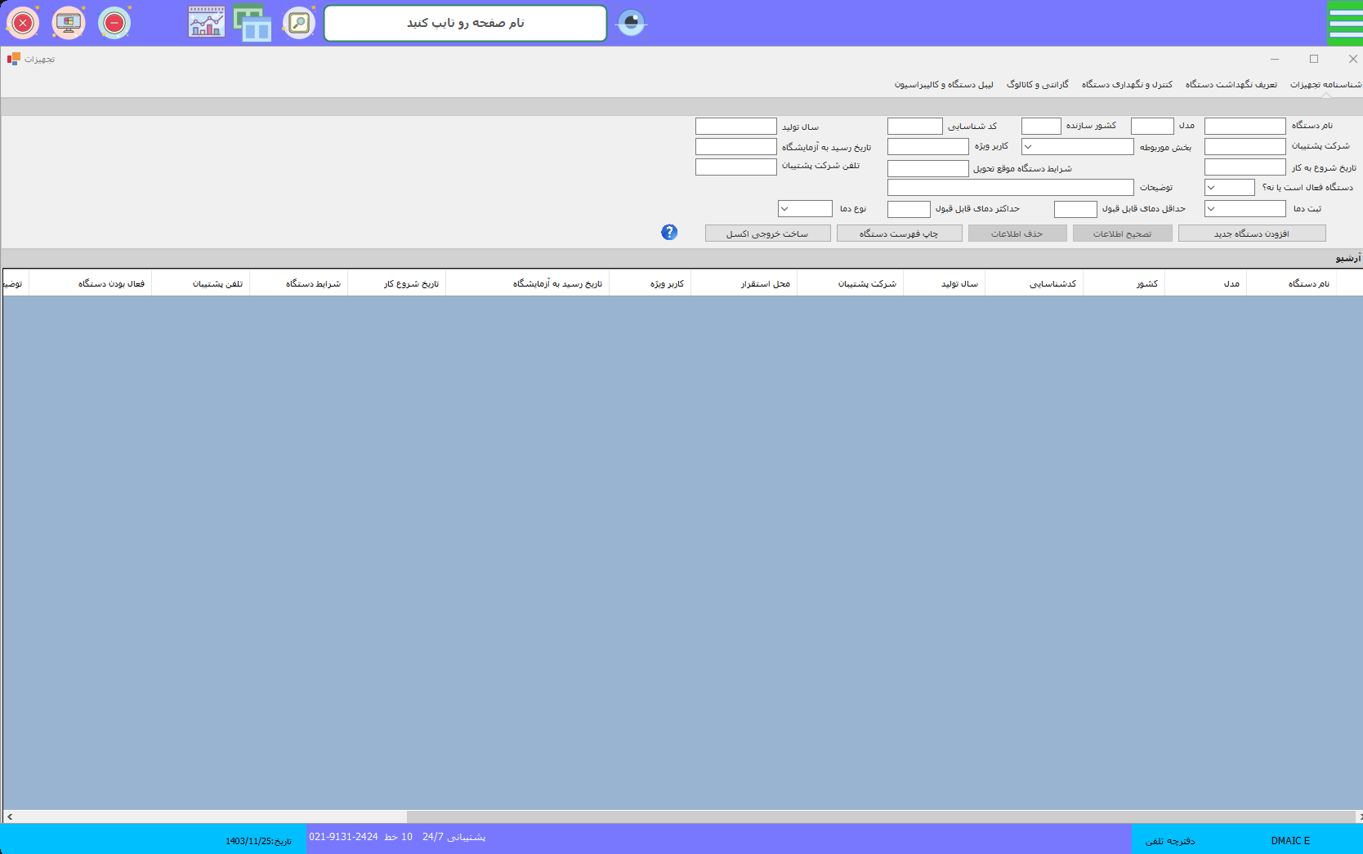Viewport: 1363px width, 854px height.
Task: Open the green hamburger menu
Action: click(x=1345, y=23)
